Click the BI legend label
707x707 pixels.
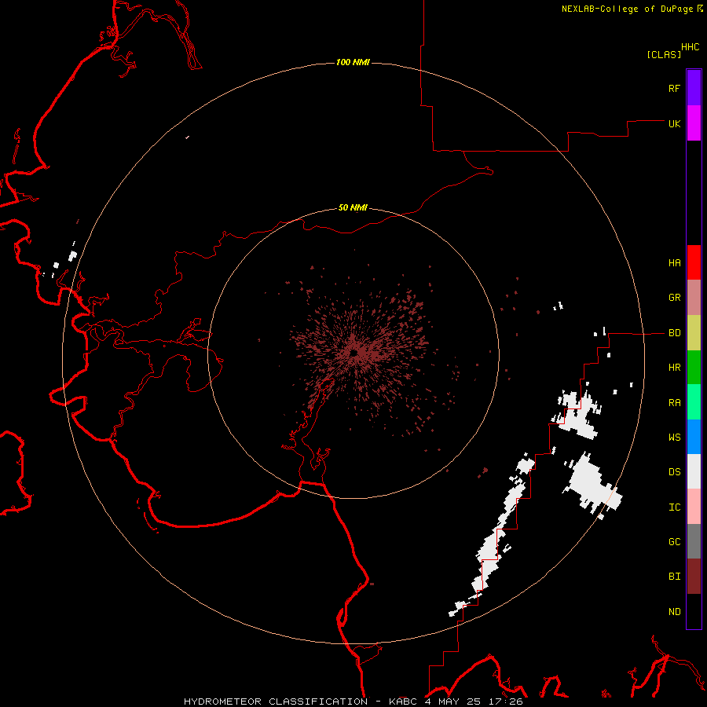674,577
